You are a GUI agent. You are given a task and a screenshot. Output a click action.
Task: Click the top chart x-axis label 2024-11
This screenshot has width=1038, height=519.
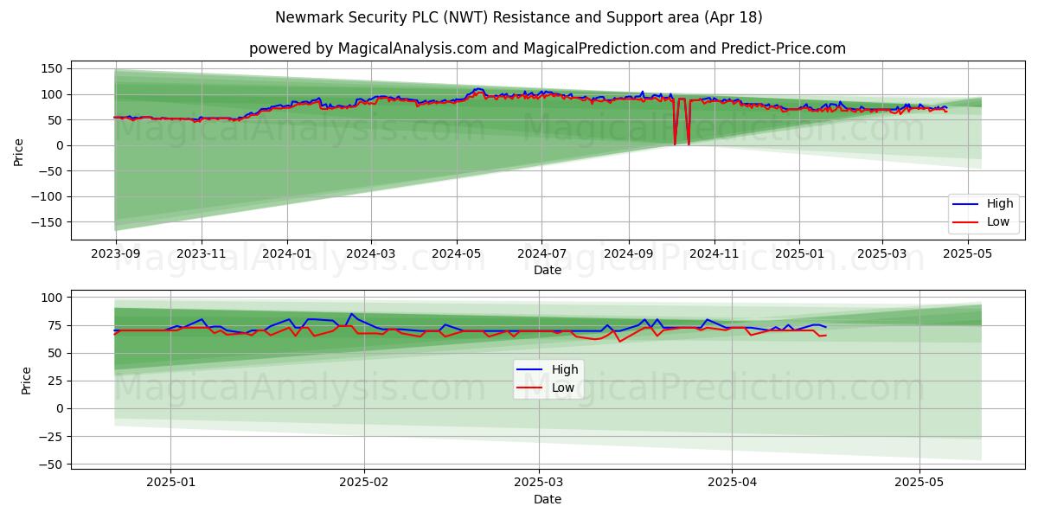714,253
